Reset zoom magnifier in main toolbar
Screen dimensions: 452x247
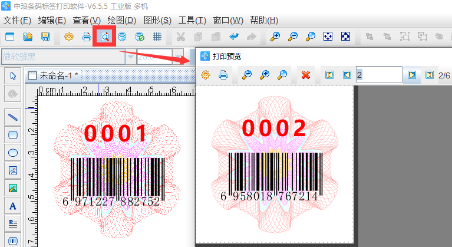click(x=311, y=37)
